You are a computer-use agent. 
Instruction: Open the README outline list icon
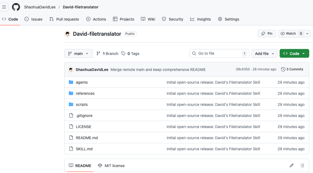(302, 166)
